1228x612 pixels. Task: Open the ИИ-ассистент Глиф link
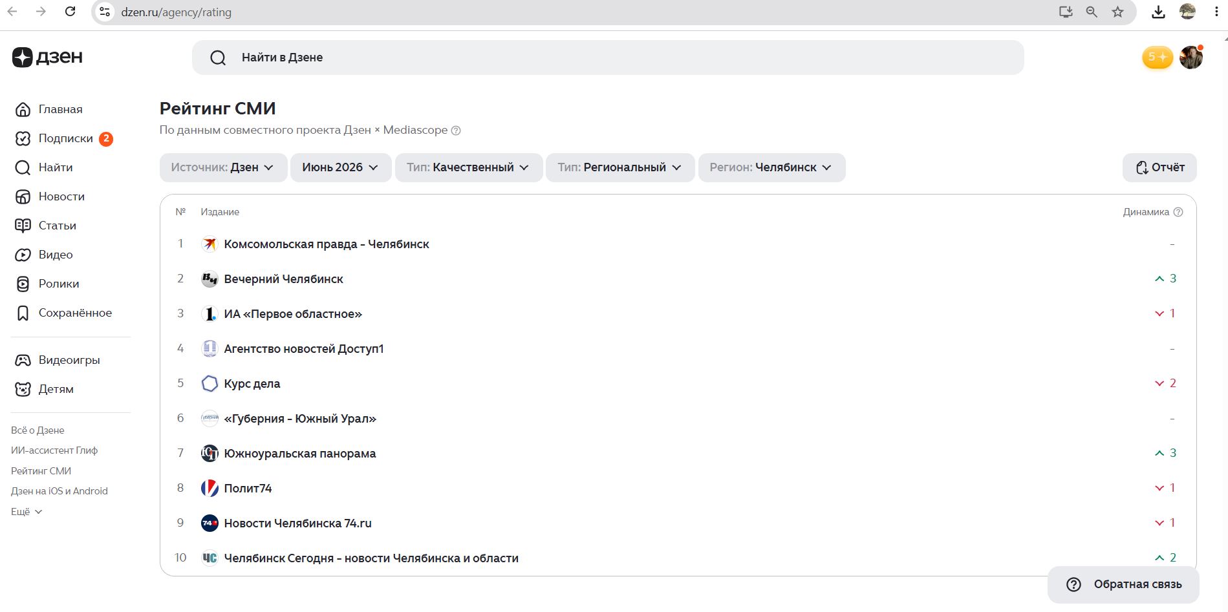point(54,450)
